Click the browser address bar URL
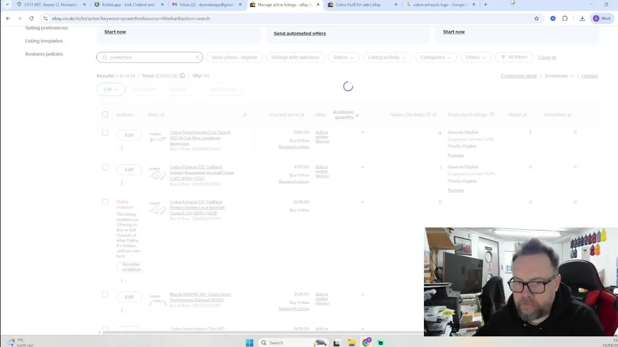The height and width of the screenshot is (347, 618). coord(130,18)
